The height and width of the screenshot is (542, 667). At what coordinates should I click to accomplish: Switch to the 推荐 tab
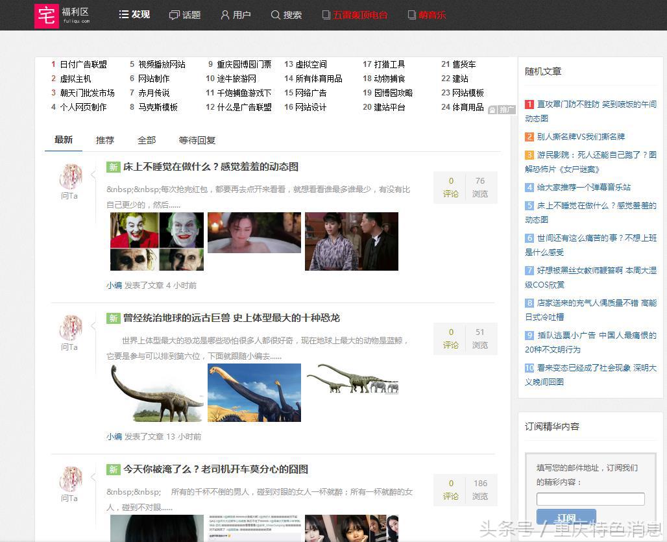coord(104,140)
